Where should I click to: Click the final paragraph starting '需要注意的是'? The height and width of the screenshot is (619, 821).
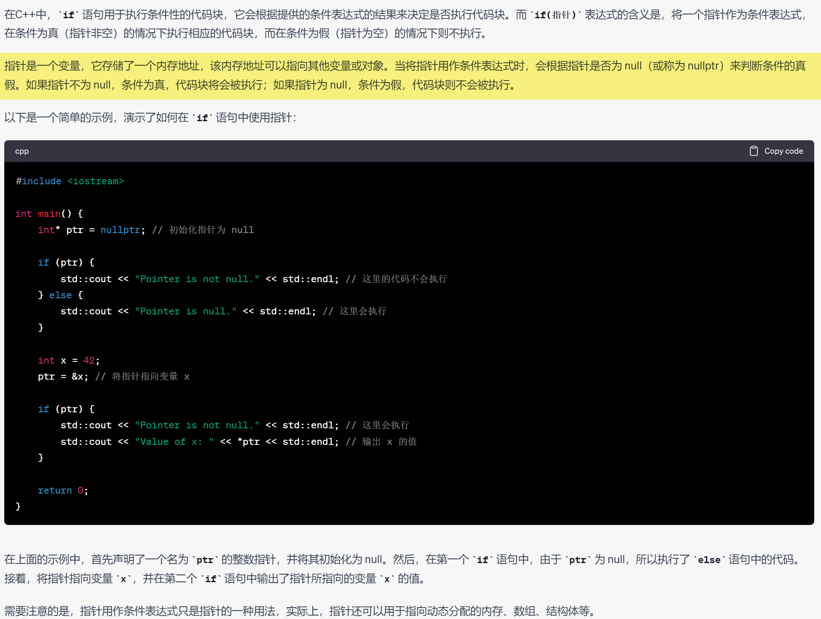301,611
